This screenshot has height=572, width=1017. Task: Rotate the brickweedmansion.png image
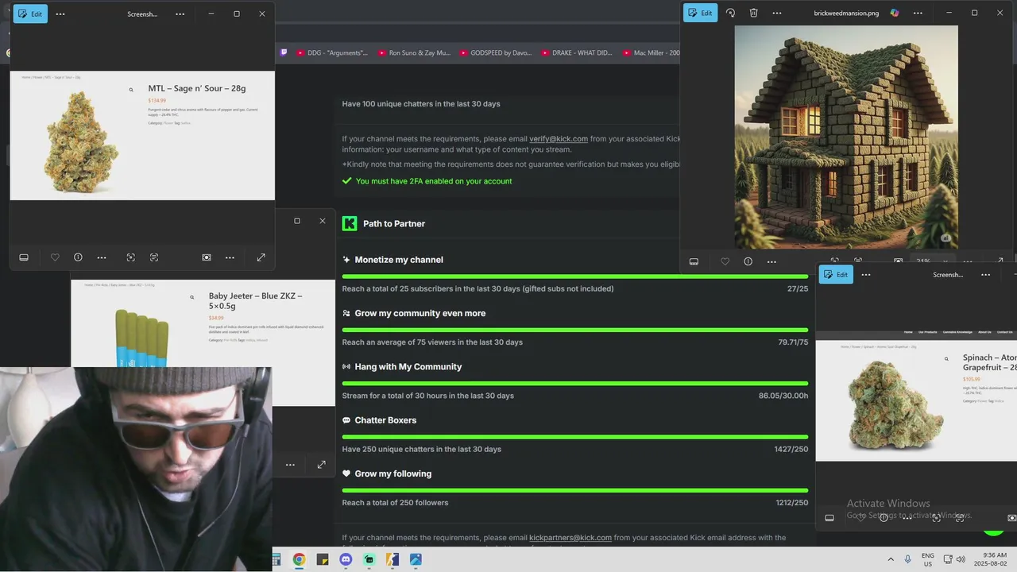(731, 13)
